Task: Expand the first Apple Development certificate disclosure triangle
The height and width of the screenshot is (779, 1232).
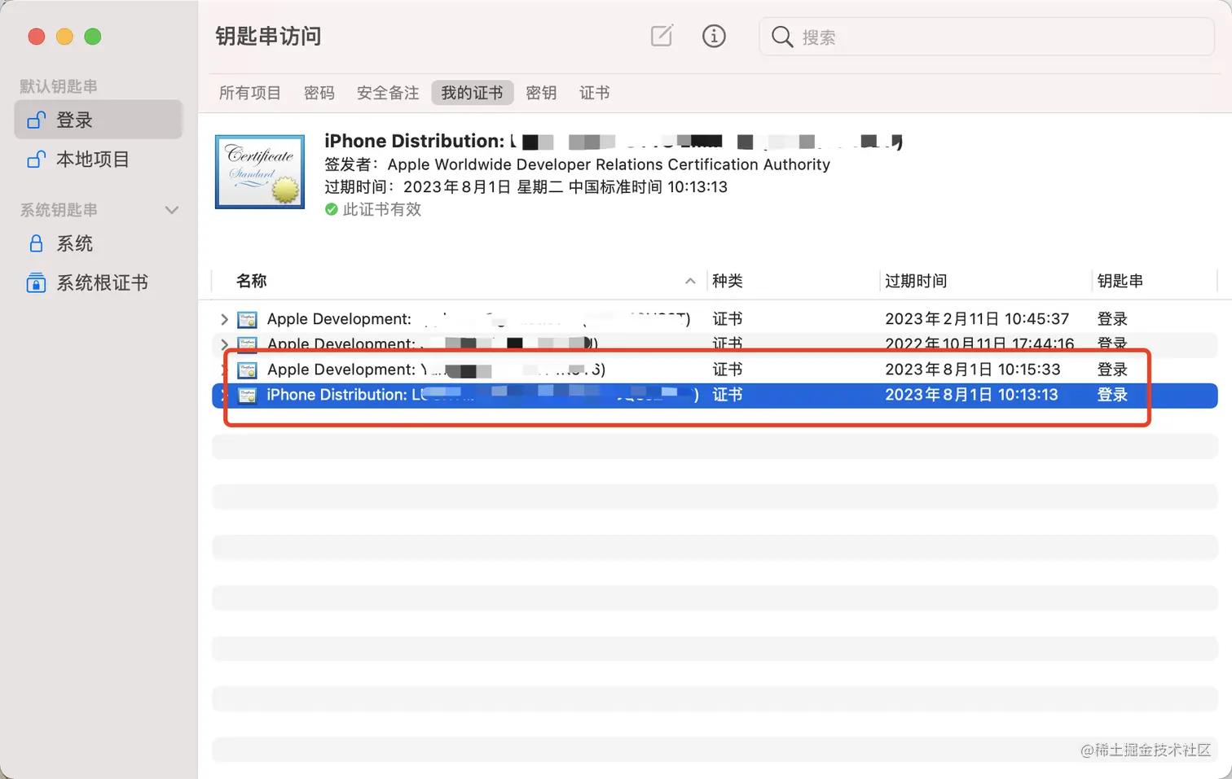Action: tap(224, 319)
